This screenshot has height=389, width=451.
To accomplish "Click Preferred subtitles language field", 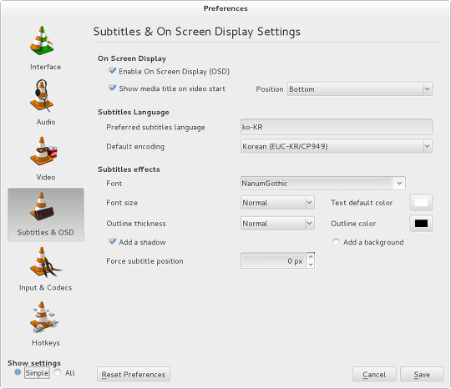I will pyautogui.click(x=337, y=127).
